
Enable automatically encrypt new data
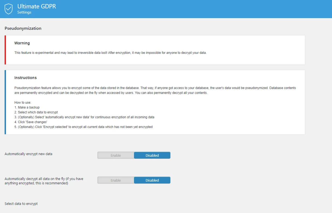point(116,155)
